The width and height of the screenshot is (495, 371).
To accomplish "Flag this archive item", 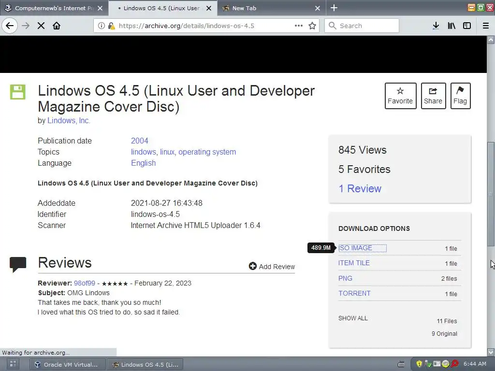I will click(460, 96).
